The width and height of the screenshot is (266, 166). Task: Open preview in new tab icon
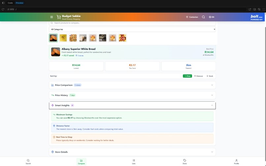click(250, 9)
